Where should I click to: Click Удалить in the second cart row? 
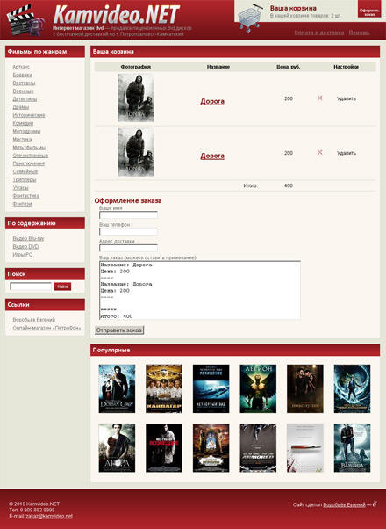(x=347, y=153)
